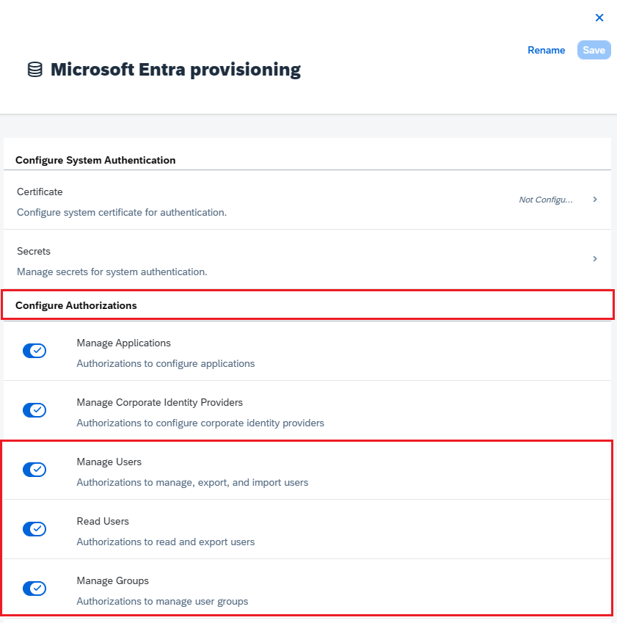Click the system database icon next to the title

pos(34,70)
